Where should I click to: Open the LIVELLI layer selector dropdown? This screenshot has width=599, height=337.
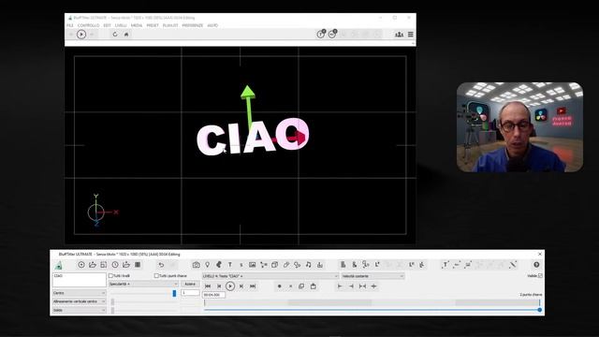[270, 276]
